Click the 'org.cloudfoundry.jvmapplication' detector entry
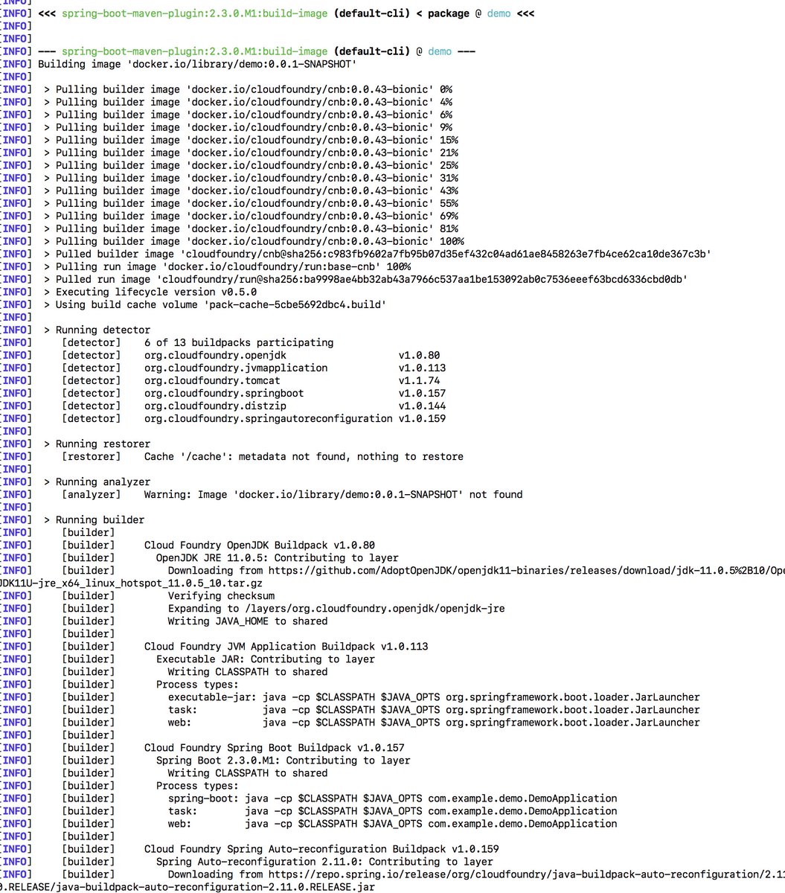 click(x=236, y=368)
